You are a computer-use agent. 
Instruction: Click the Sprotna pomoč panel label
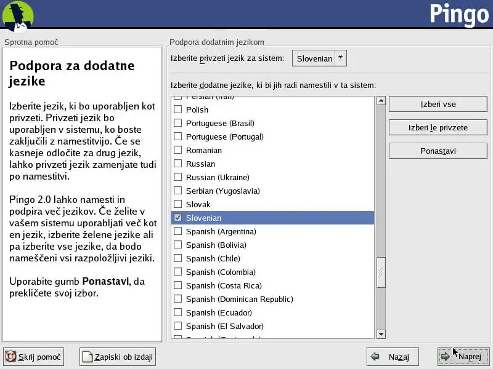point(31,42)
